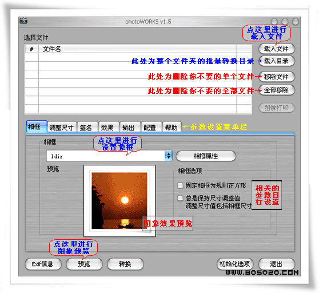This screenshot has width=319, height=293.
Task: Toggle 总是保持尺寸调整值 checkbox
Action: coord(180,198)
